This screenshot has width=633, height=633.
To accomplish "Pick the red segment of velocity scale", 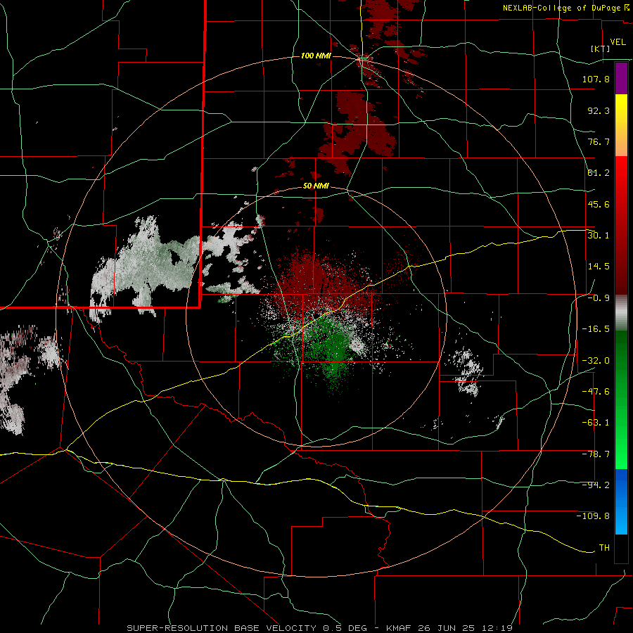I will (621, 225).
